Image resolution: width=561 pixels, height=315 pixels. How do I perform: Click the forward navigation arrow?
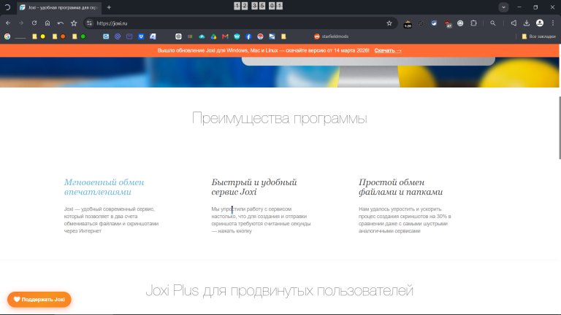click(x=21, y=23)
